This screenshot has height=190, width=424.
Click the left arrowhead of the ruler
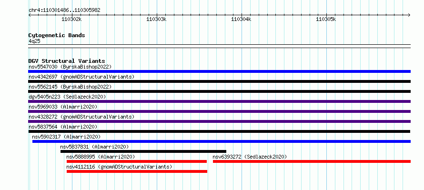(30, 15)
